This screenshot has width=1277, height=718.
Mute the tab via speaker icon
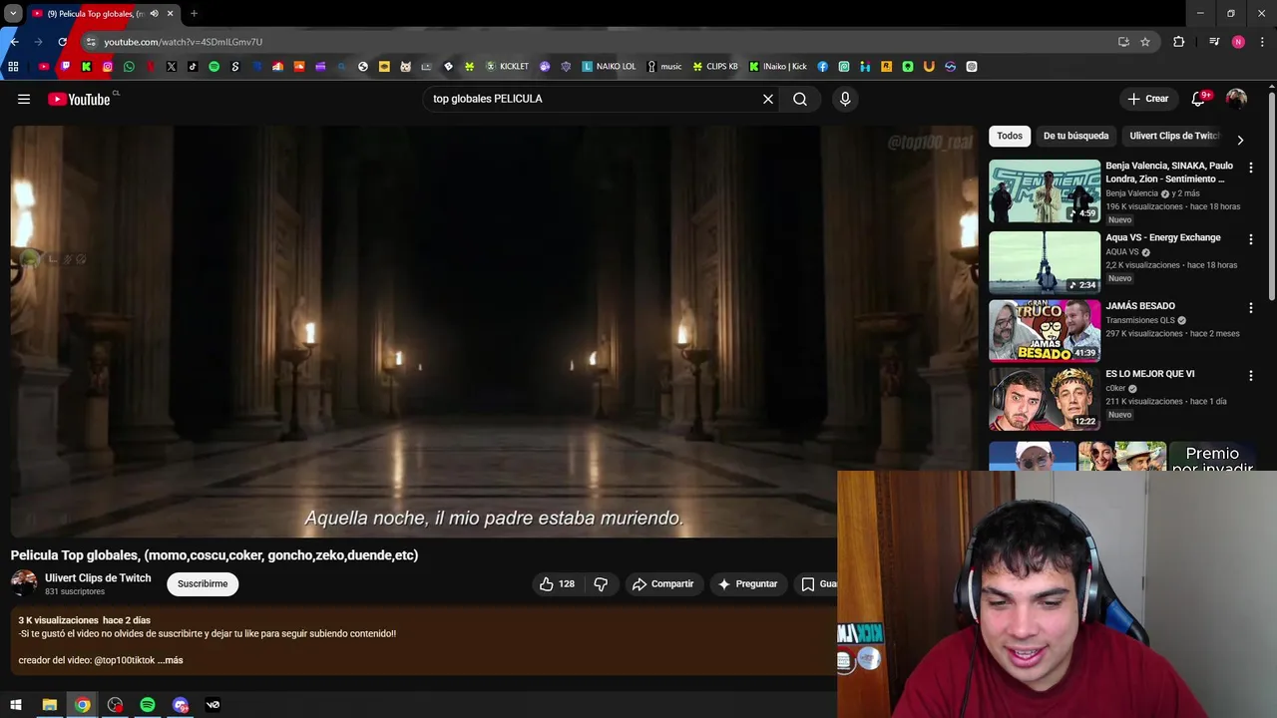click(154, 14)
